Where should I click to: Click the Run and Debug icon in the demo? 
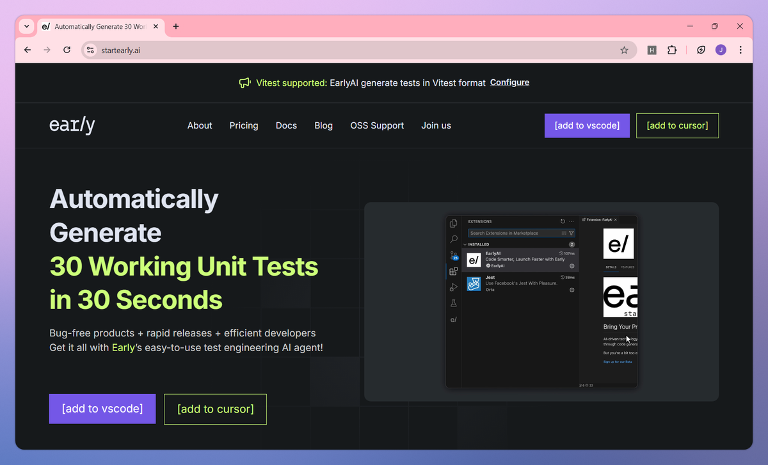(x=454, y=287)
